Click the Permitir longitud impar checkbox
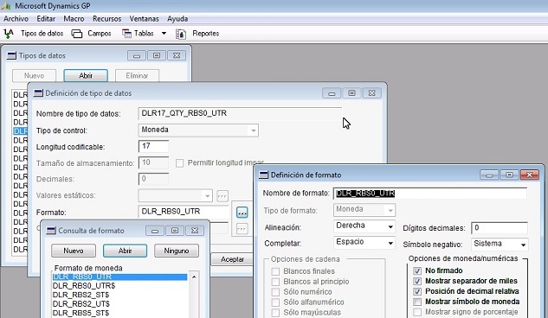The height and width of the screenshot is (318, 548). 180,163
